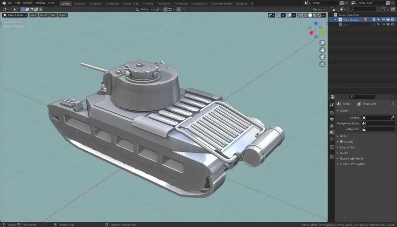397x227 pixels.
Task: Toggle X-ray mode in viewport header
Action: (300, 15)
